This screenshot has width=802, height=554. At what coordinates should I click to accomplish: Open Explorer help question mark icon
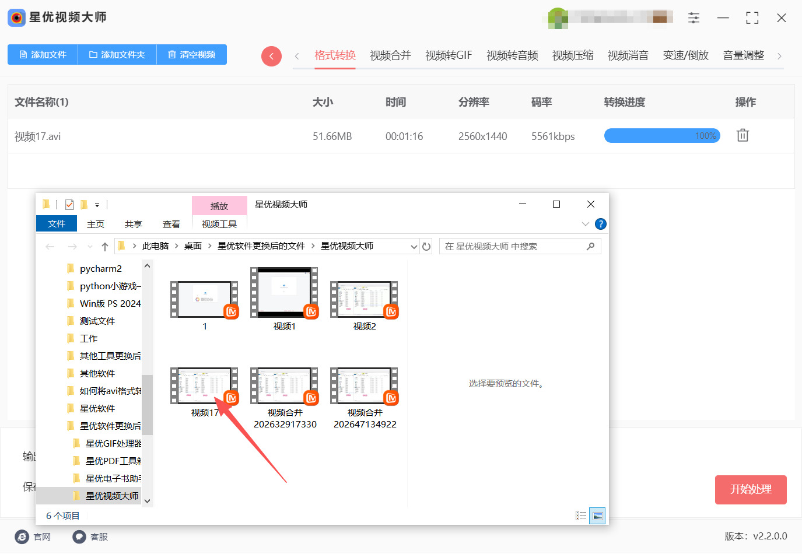point(600,224)
